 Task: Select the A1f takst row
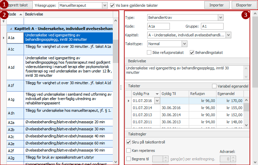point(60,86)
